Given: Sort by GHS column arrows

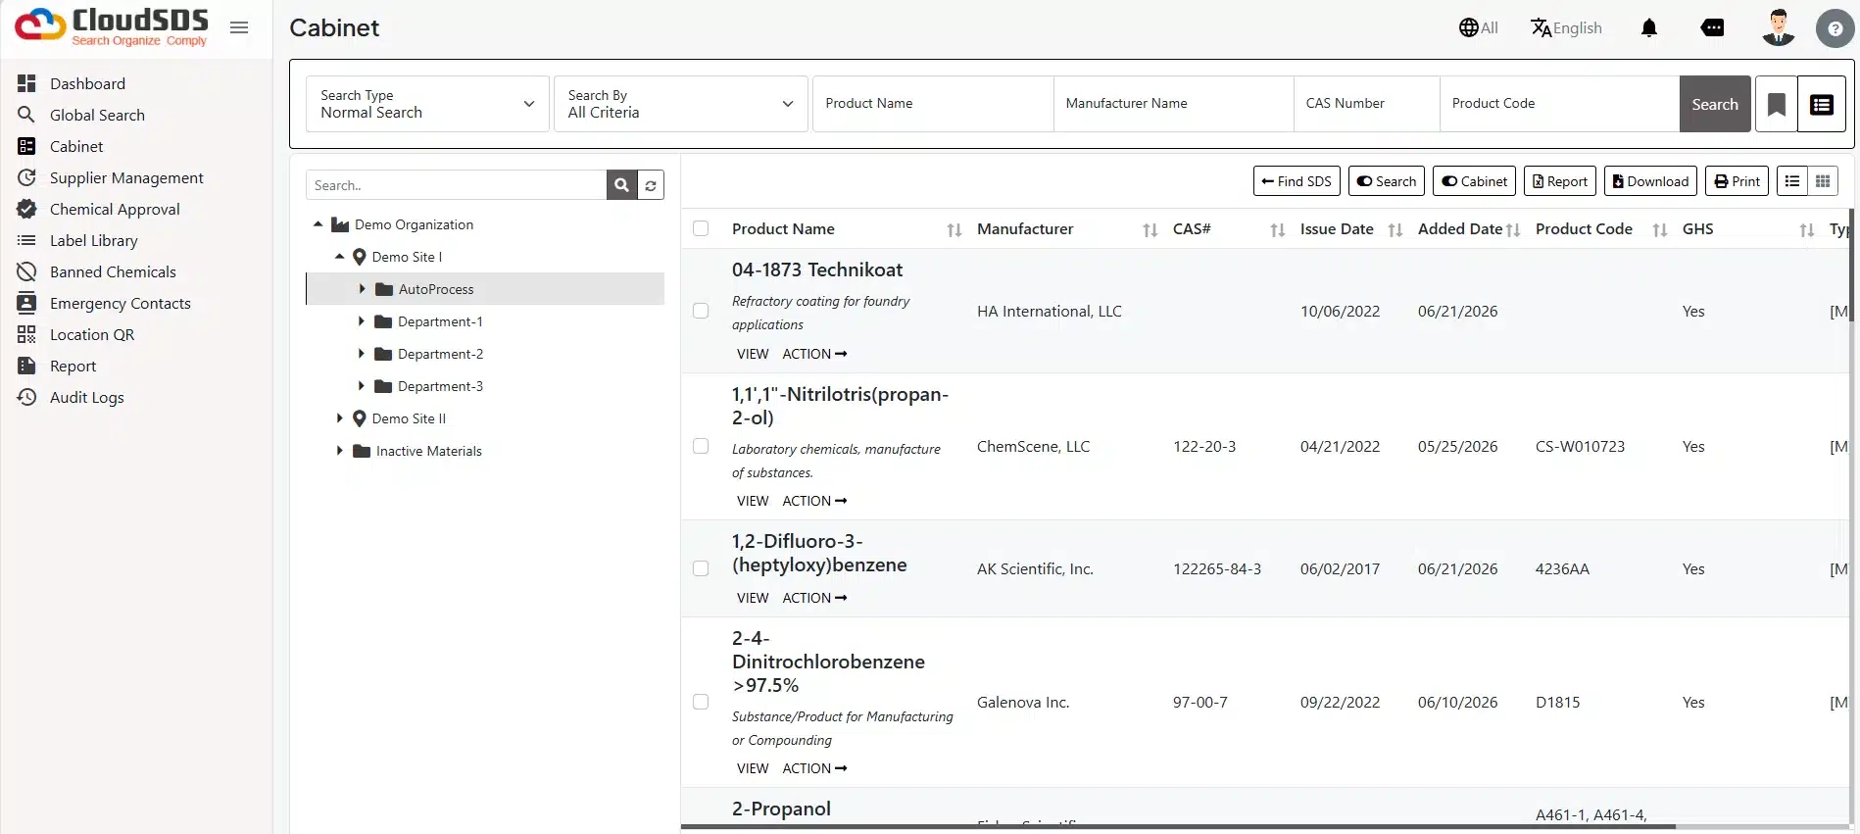Looking at the screenshot, I should 1807,230.
